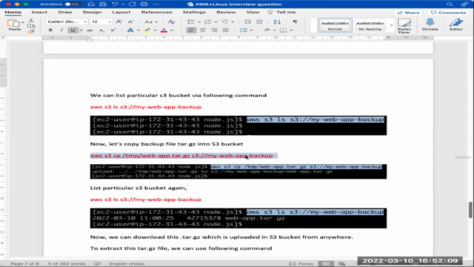The image size is (474, 267).
Task: Apply the Normal style
Action: tap(335, 25)
